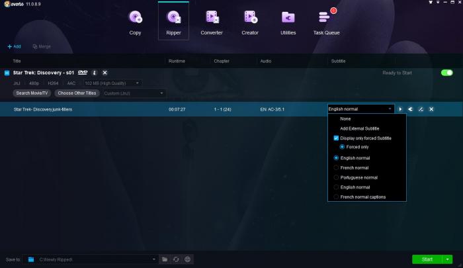Click the Title column header
This screenshot has width=463, height=268.
17,61
